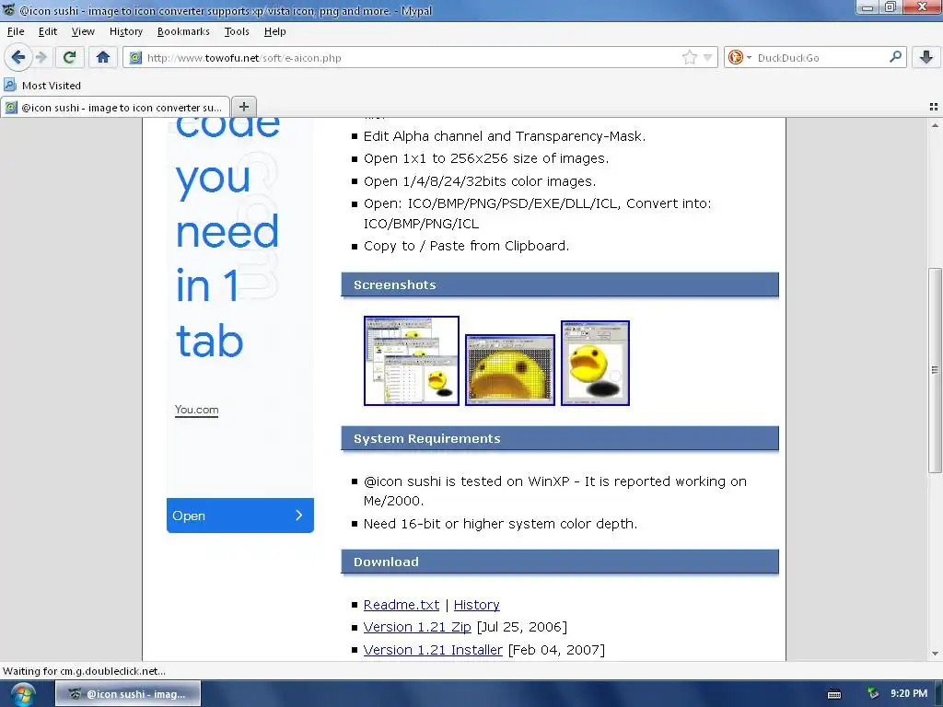Click the @icon sushi taskbar button
This screenshot has width=943, height=707.
128,694
